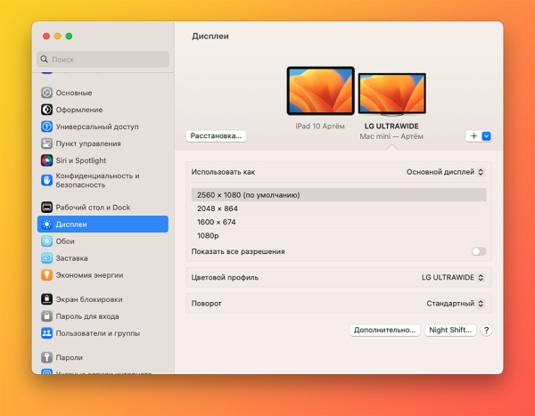Select the iPad 10 Артём display thumbnail
The width and height of the screenshot is (535, 416).
pos(320,91)
